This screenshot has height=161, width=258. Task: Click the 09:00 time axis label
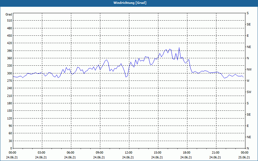[99, 152]
